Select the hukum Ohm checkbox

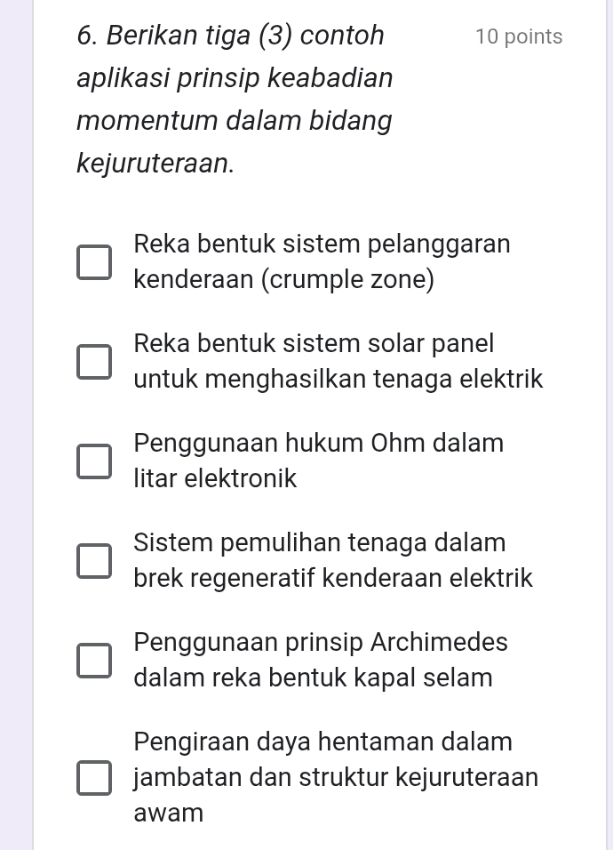[x=94, y=461]
